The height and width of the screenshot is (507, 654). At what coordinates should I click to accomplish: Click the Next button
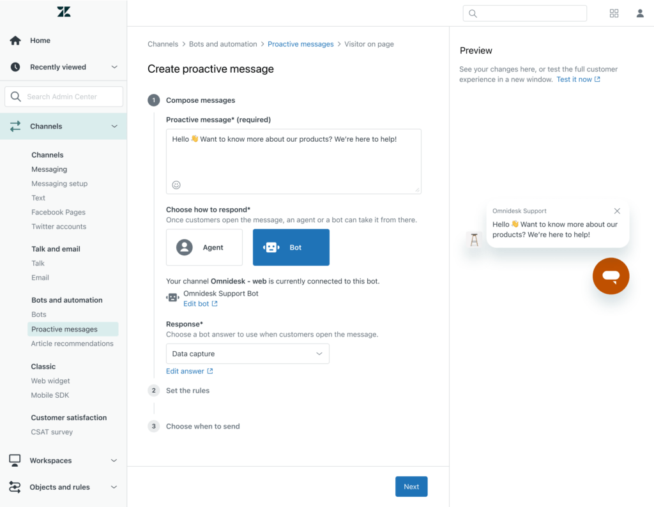tap(411, 487)
